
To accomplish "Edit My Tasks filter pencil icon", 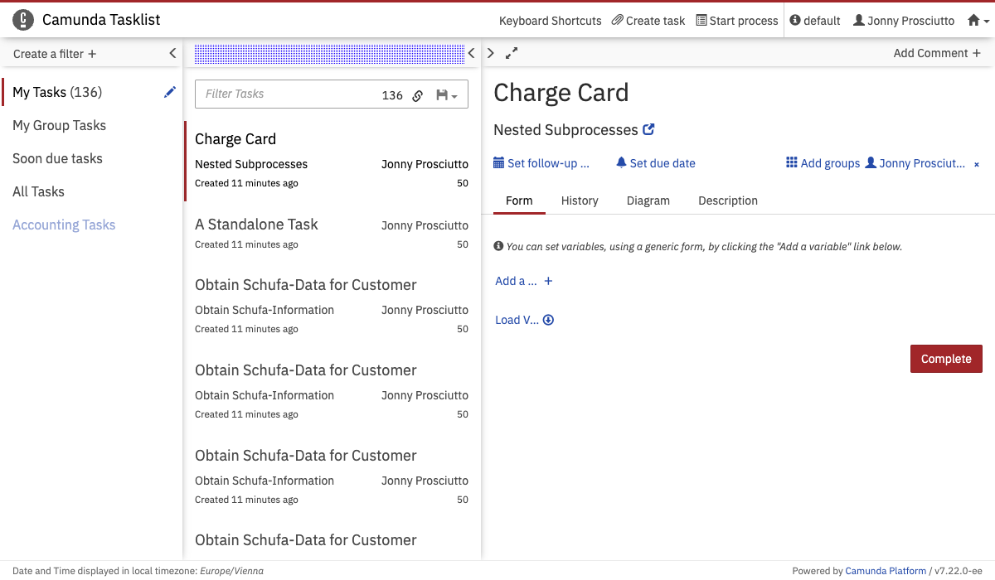I will pyautogui.click(x=170, y=92).
